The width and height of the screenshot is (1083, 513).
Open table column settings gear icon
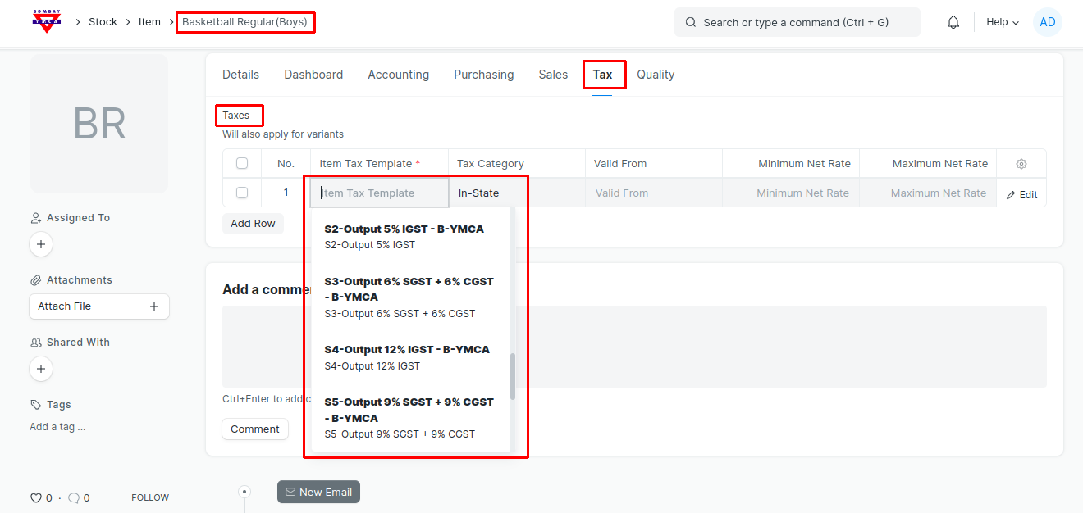pos(1021,164)
